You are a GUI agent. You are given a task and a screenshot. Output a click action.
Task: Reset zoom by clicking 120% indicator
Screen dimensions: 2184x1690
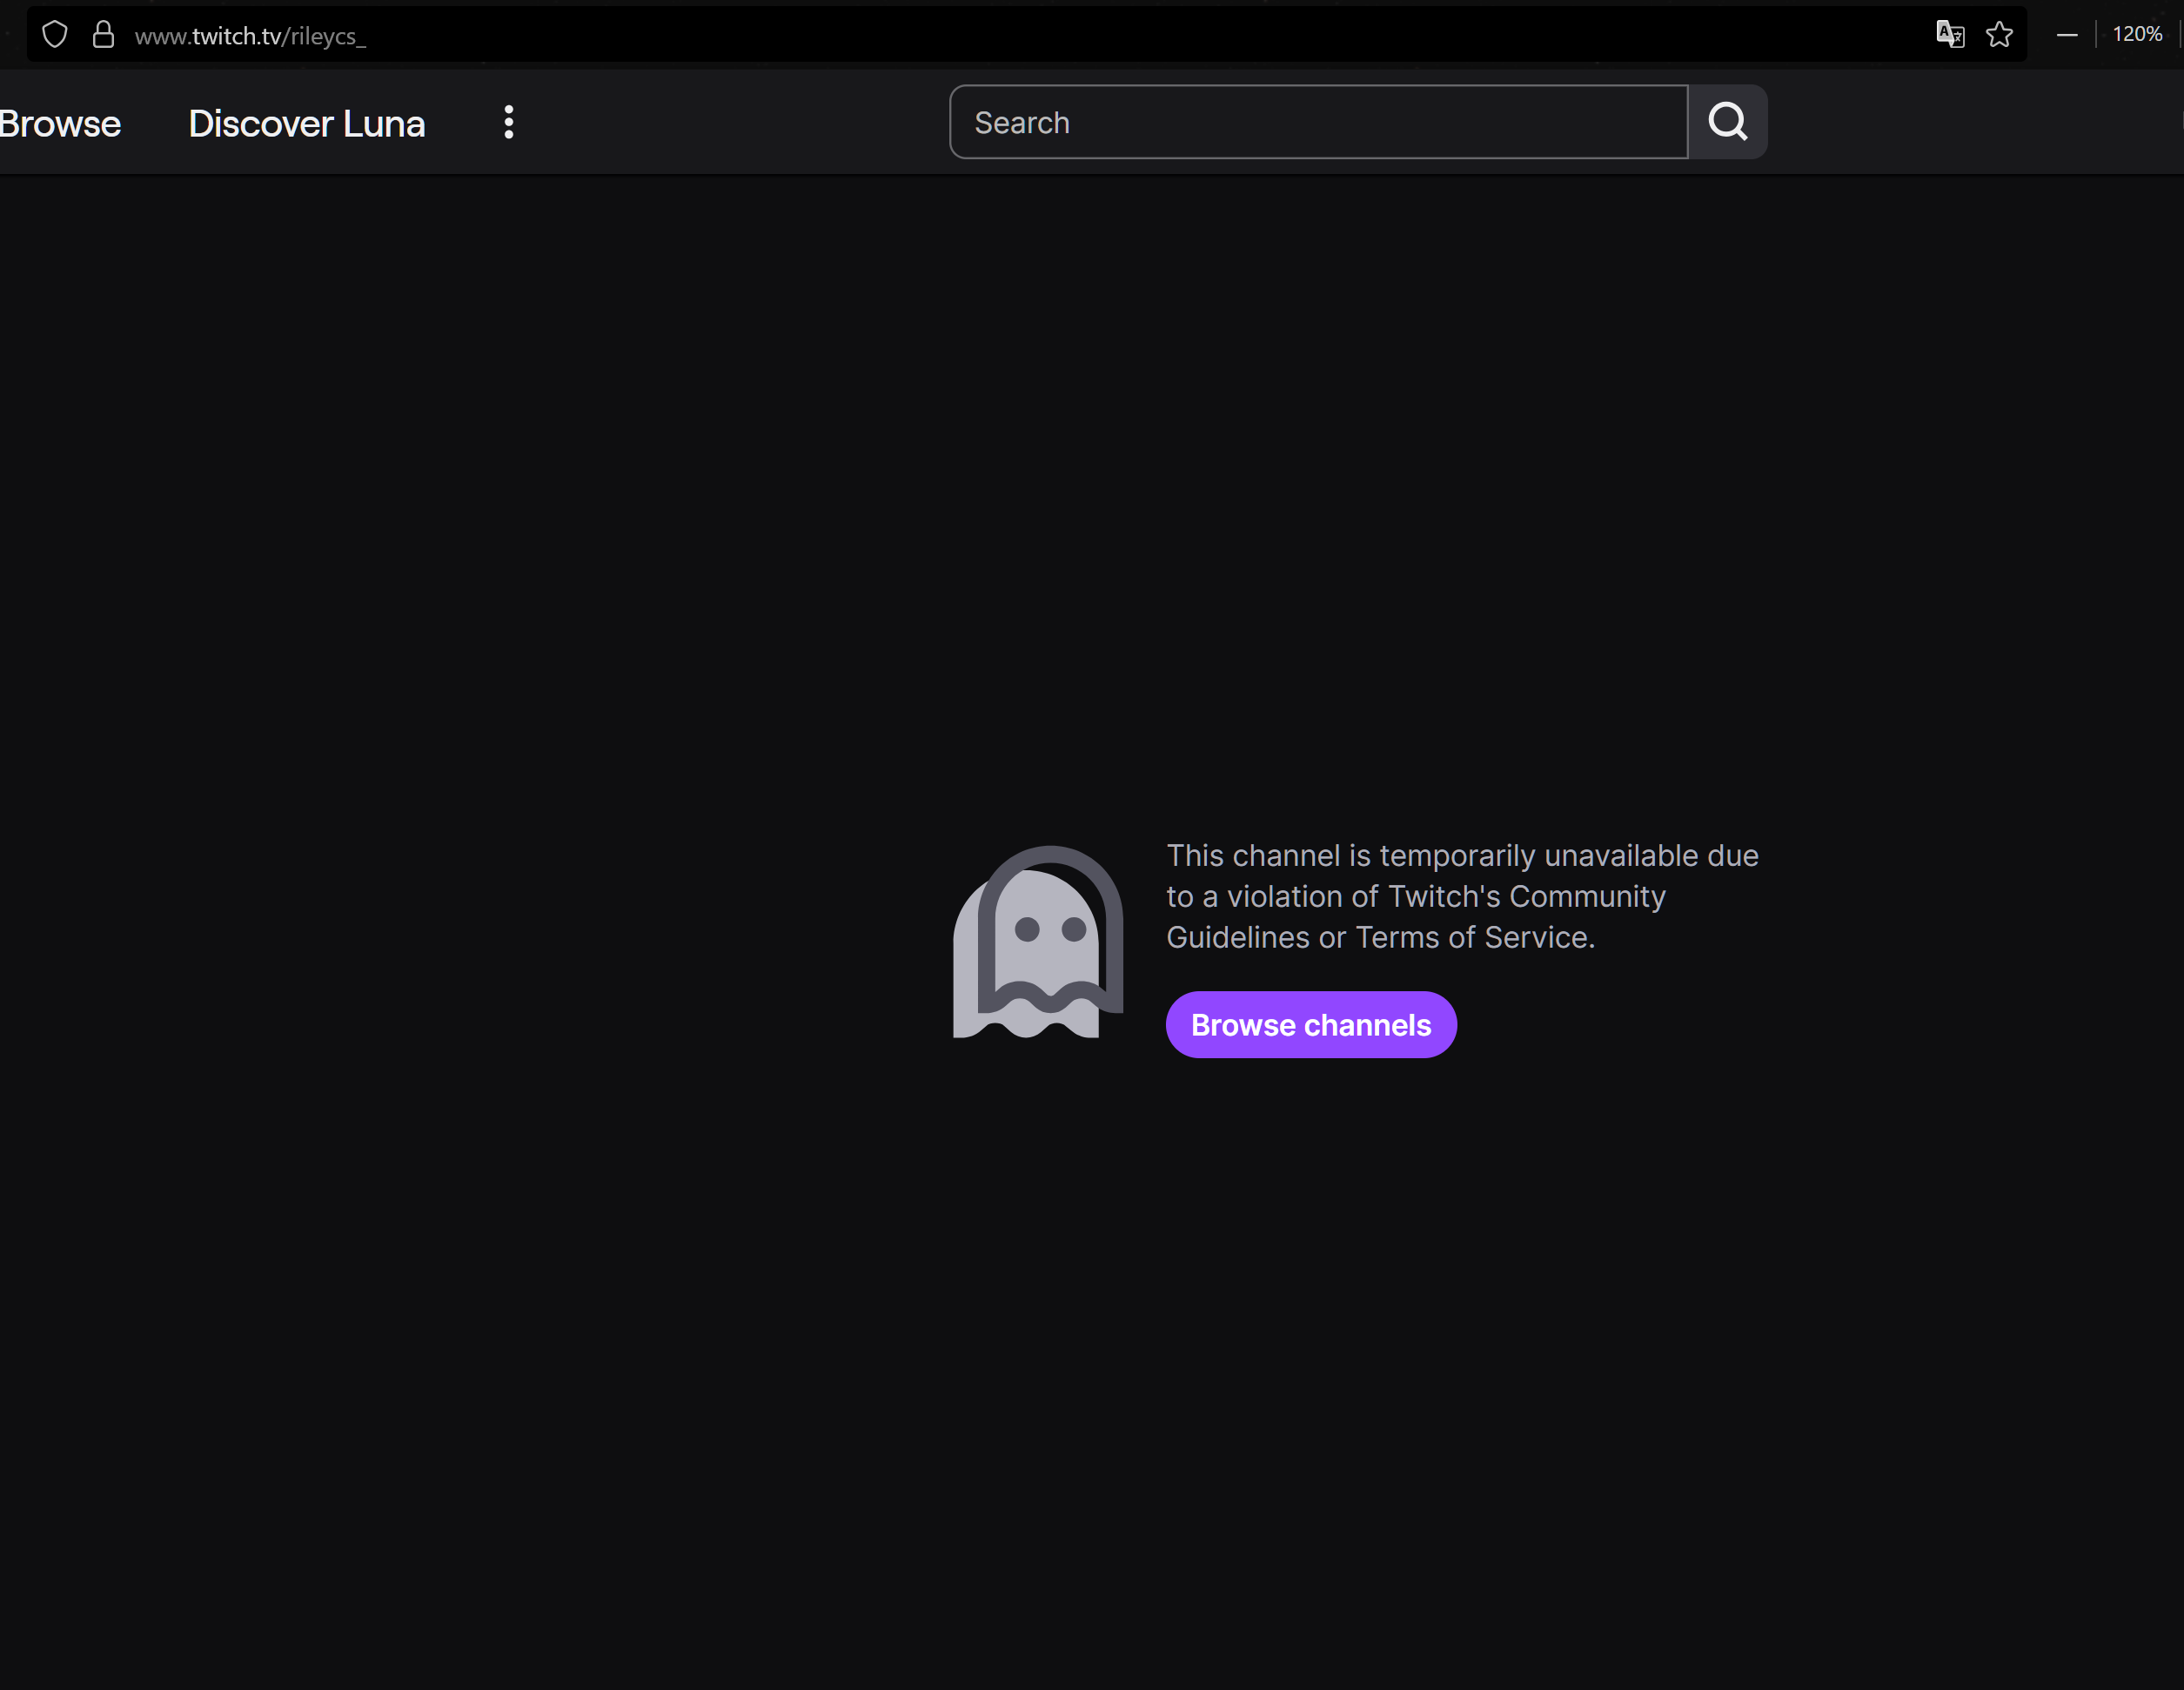(2137, 35)
